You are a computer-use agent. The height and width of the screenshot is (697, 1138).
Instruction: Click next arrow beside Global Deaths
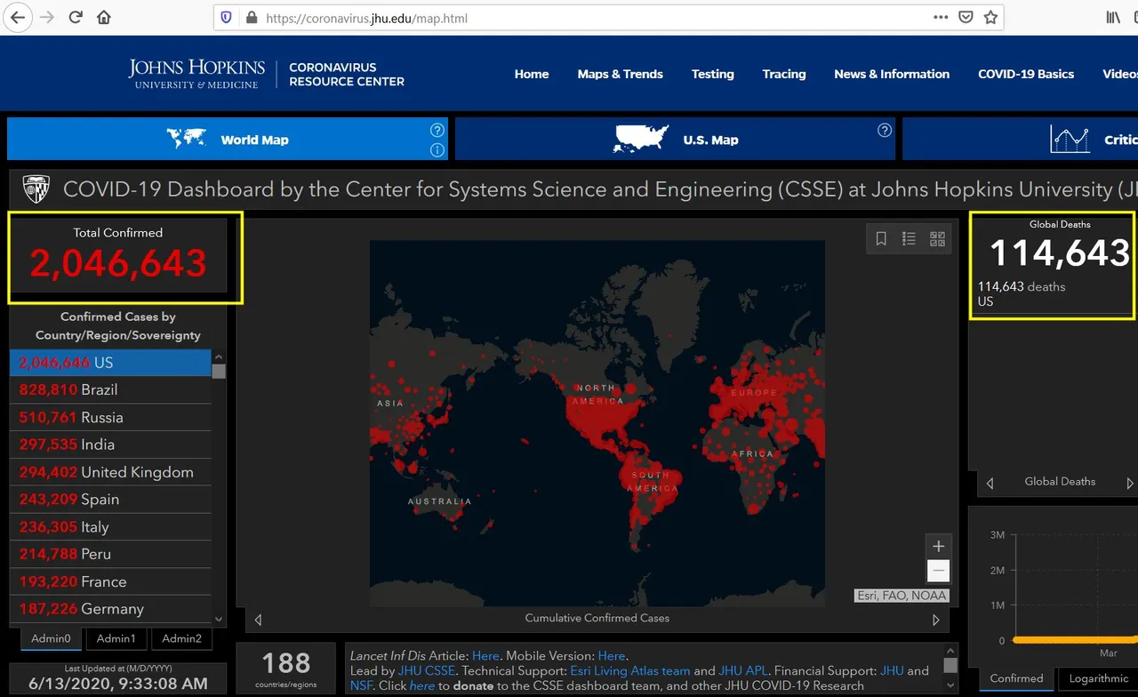(1130, 484)
